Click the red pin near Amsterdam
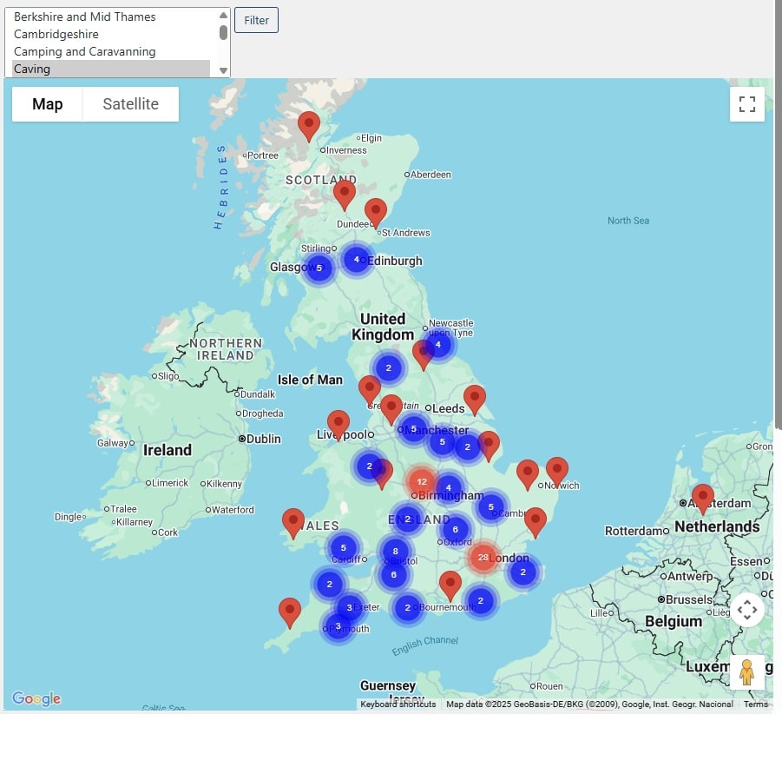This screenshot has height=774, width=782. coord(702,498)
